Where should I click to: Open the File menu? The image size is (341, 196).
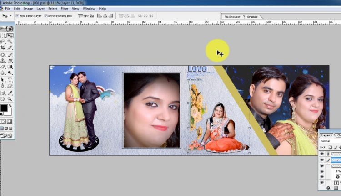click(x=8, y=9)
